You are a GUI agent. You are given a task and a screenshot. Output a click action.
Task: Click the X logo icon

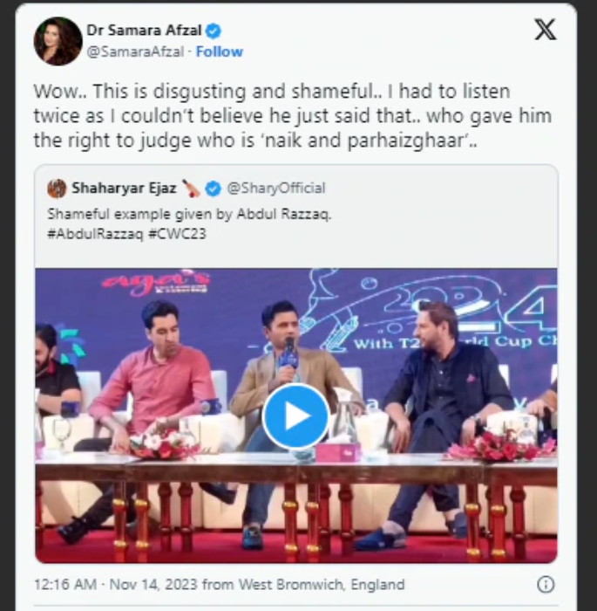(x=545, y=31)
